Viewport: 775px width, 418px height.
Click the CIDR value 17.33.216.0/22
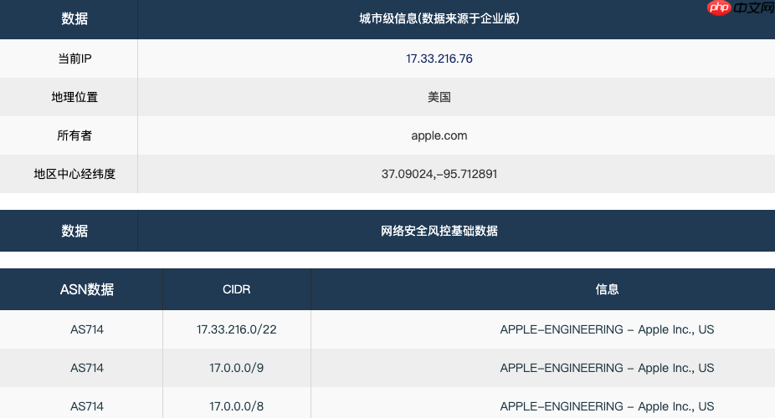click(236, 329)
